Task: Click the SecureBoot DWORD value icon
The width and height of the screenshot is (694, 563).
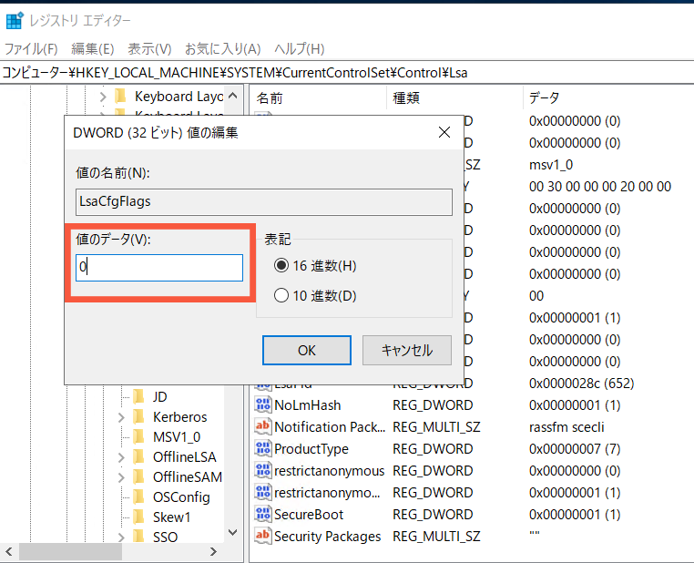Action: coord(263,515)
